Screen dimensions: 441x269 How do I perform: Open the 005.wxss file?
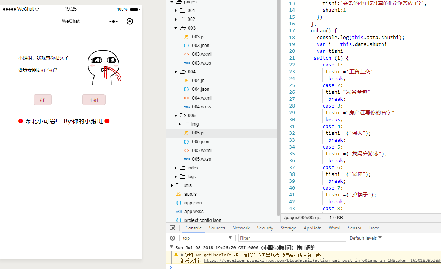(x=201, y=159)
